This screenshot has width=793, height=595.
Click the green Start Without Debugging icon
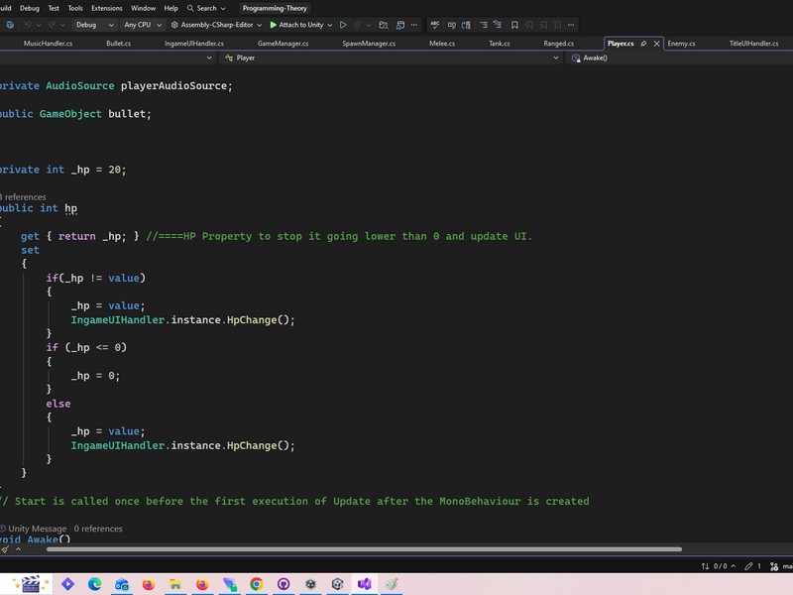pos(343,25)
